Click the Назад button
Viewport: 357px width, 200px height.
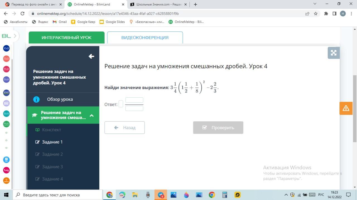tap(125, 128)
